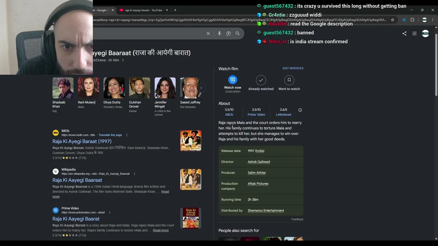
Task: Open the Google account avatar
Action: [x=425, y=33]
